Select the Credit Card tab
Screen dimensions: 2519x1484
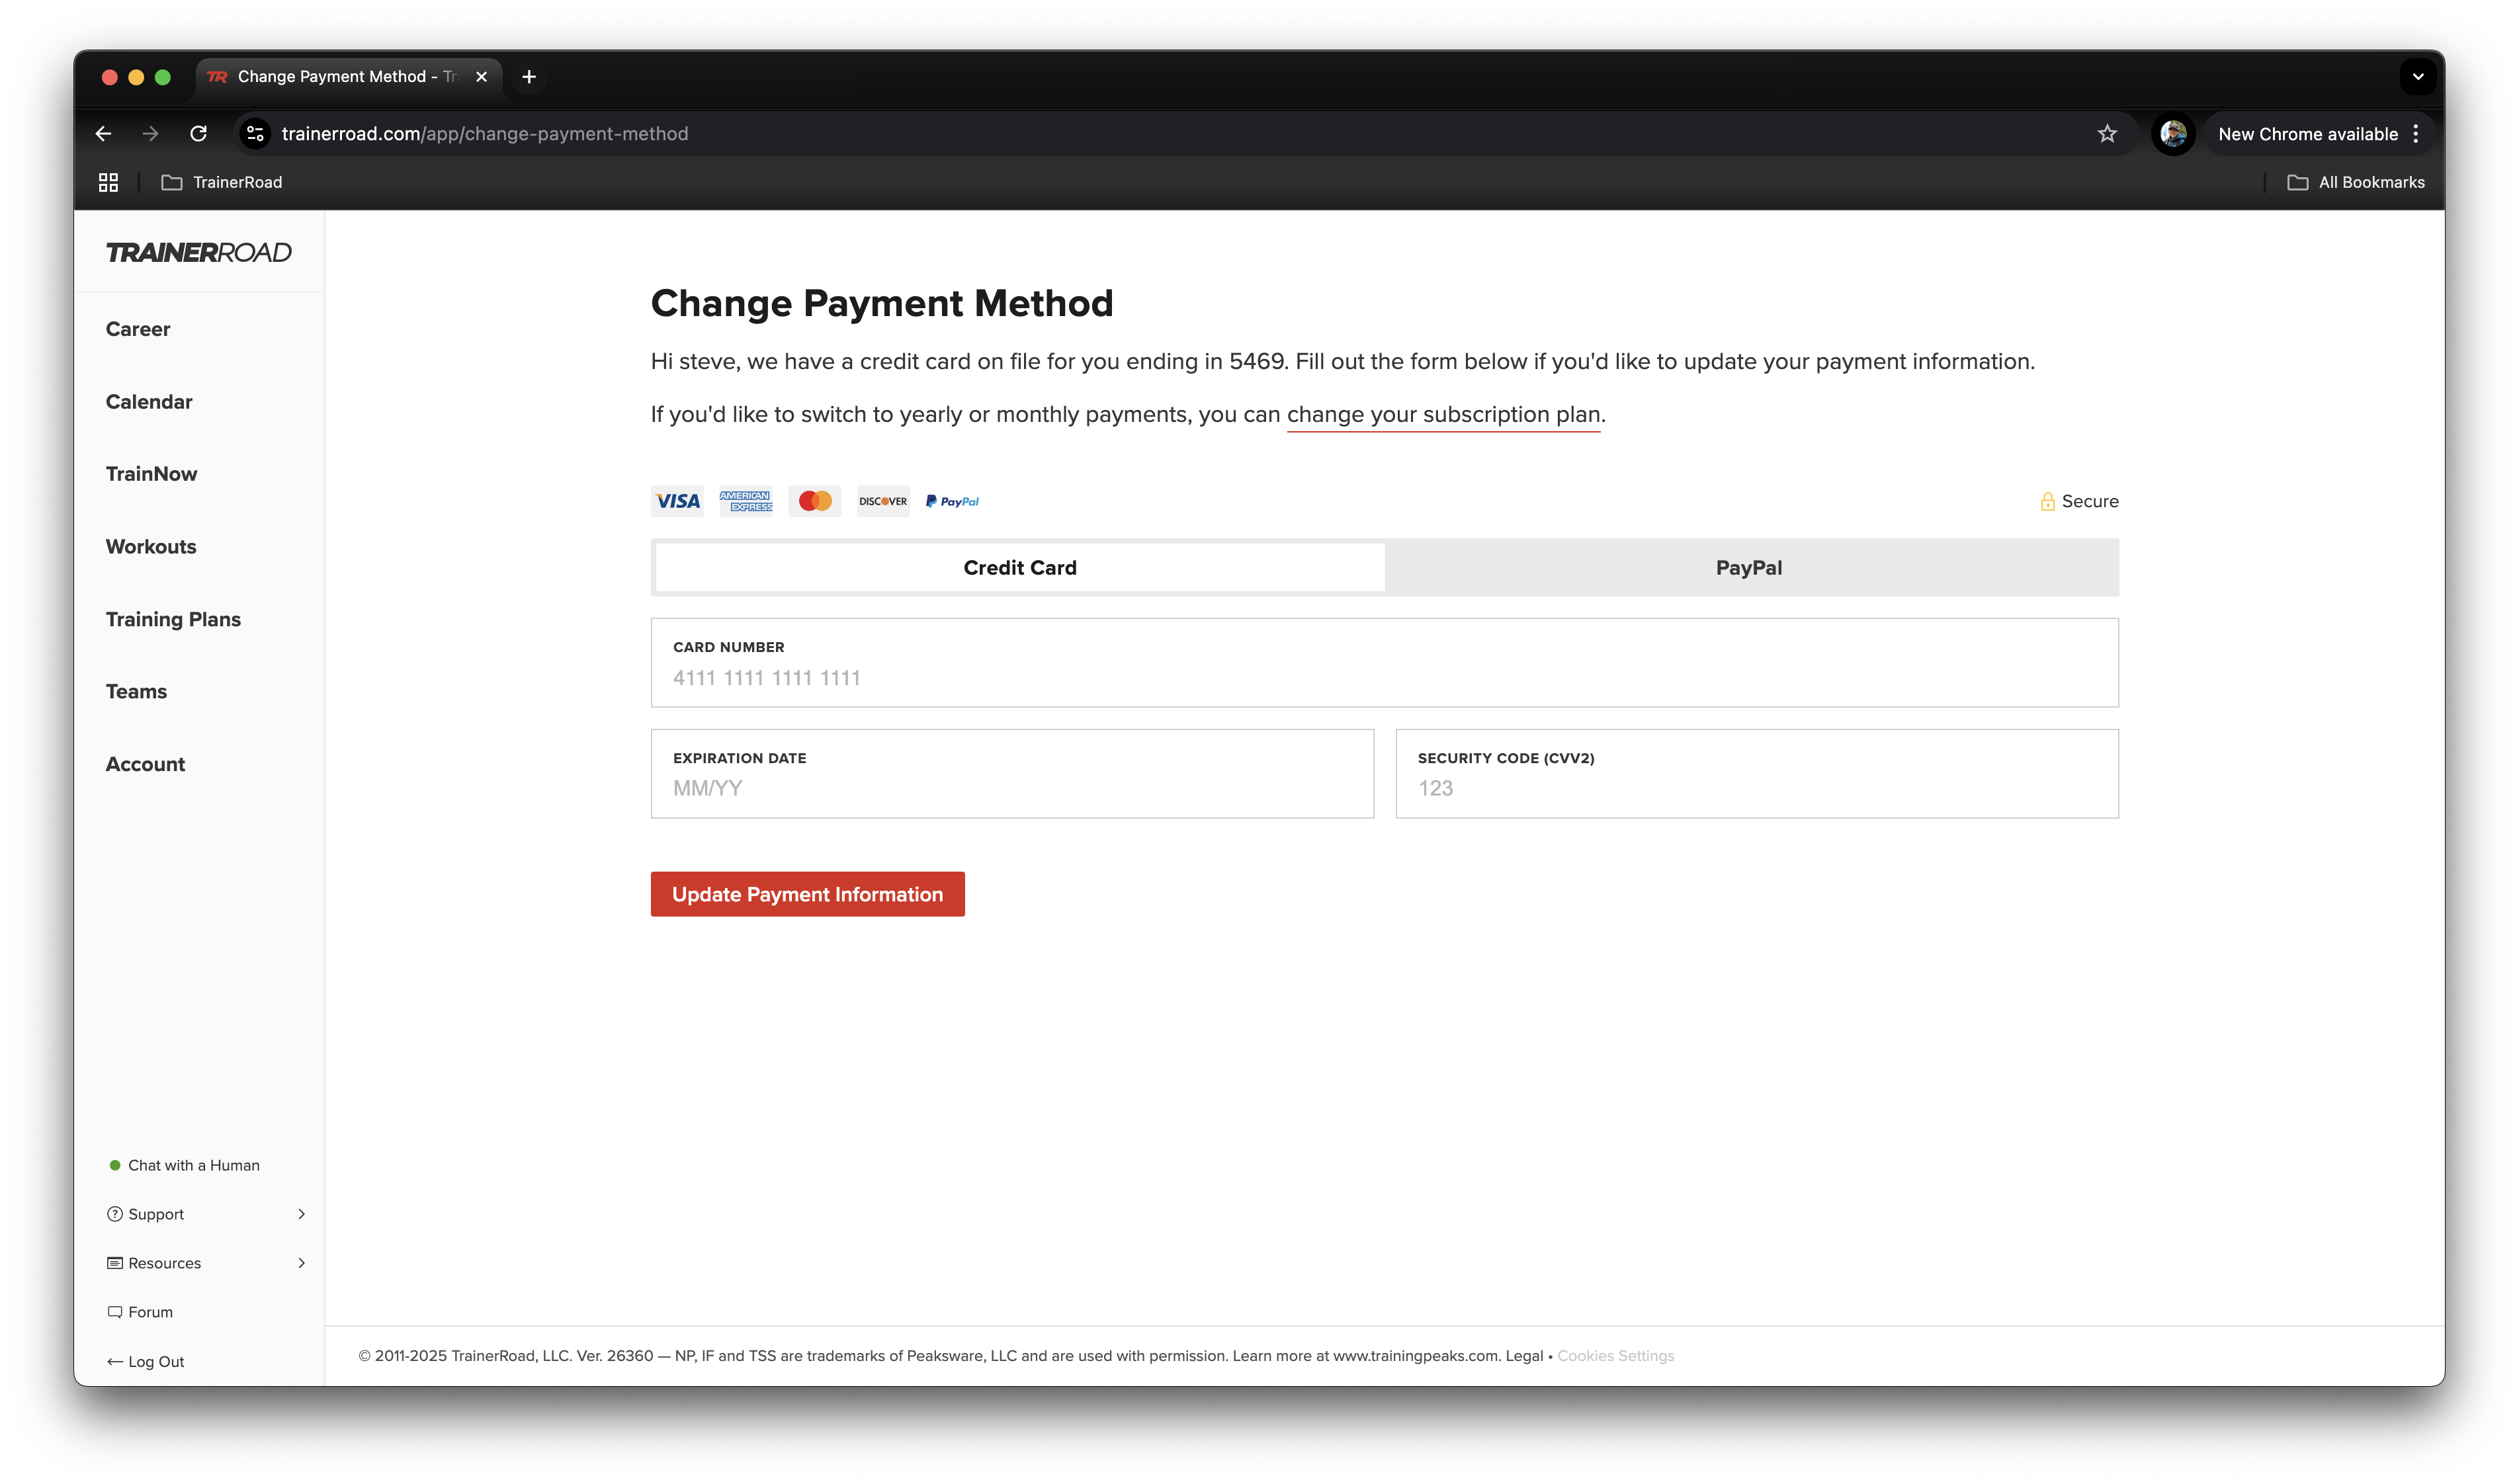click(x=1020, y=568)
